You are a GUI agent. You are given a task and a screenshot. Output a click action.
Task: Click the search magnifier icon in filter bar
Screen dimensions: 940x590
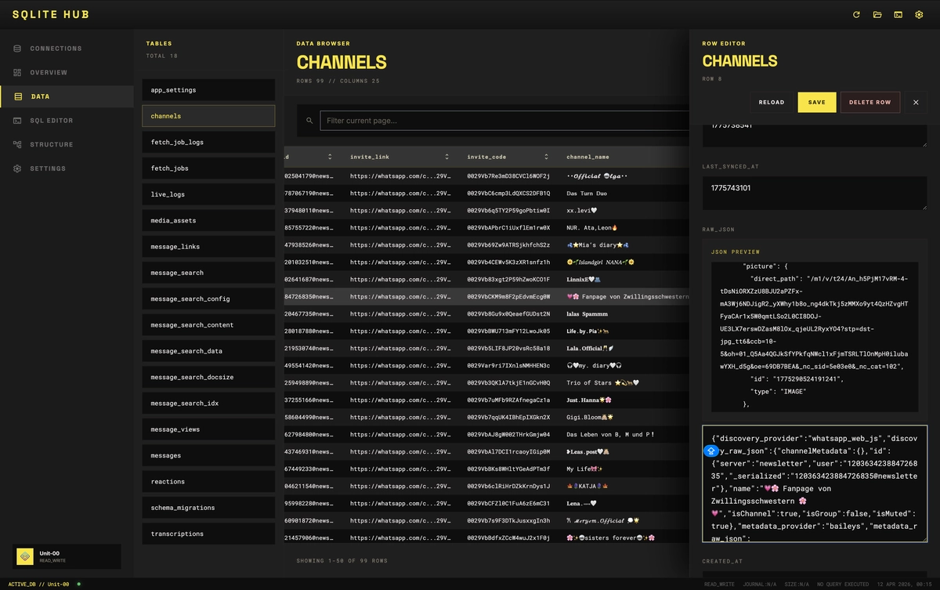click(x=309, y=121)
